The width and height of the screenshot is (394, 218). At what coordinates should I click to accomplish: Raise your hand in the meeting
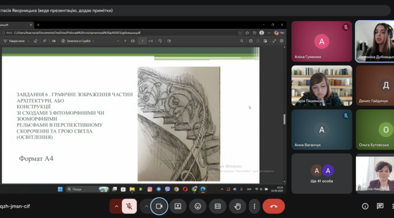tap(237, 206)
